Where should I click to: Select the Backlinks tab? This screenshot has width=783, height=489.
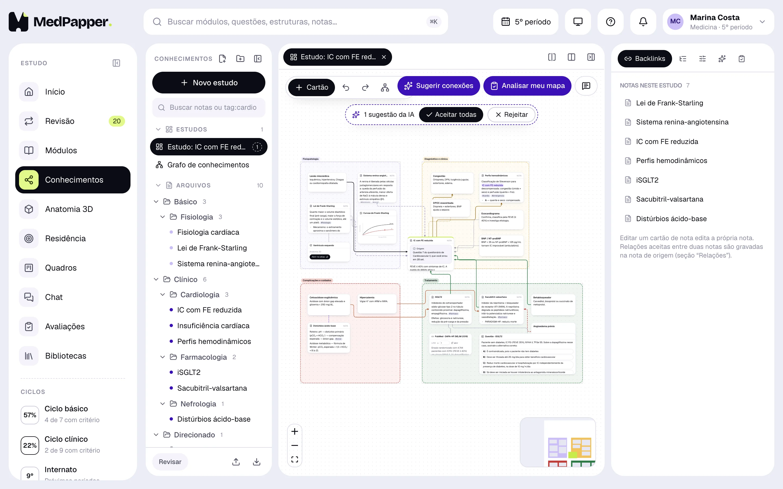click(x=645, y=58)
